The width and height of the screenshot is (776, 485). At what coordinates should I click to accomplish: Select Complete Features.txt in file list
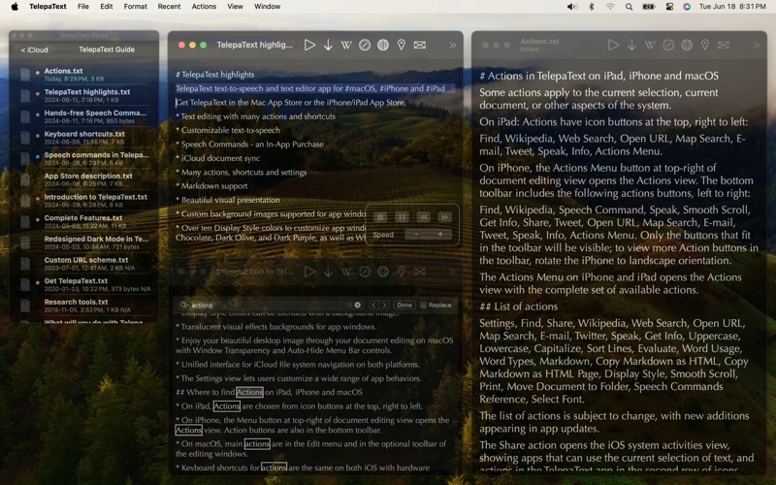(x=84, y=221)
